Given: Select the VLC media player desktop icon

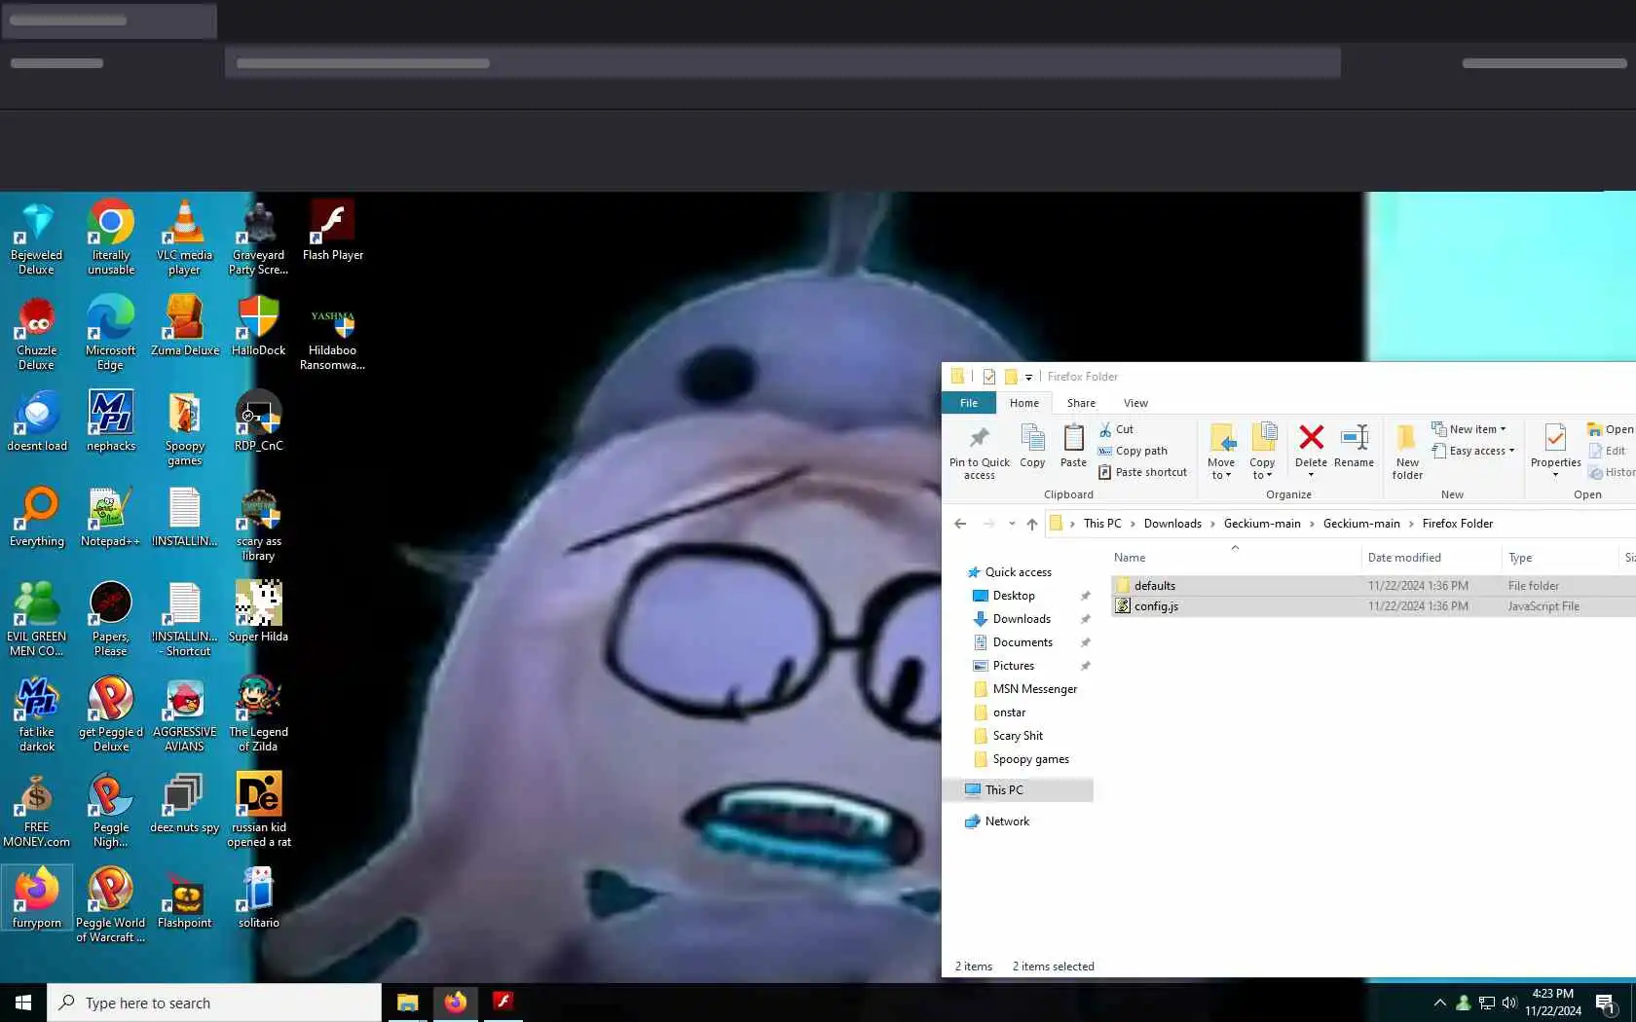Looking at the screenshot, I should tap(184, 239).
